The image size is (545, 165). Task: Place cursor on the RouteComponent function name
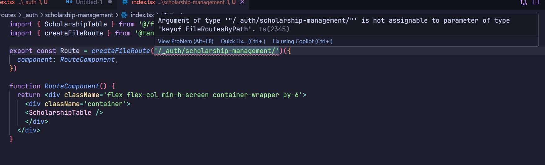click(x=72, y=86)
